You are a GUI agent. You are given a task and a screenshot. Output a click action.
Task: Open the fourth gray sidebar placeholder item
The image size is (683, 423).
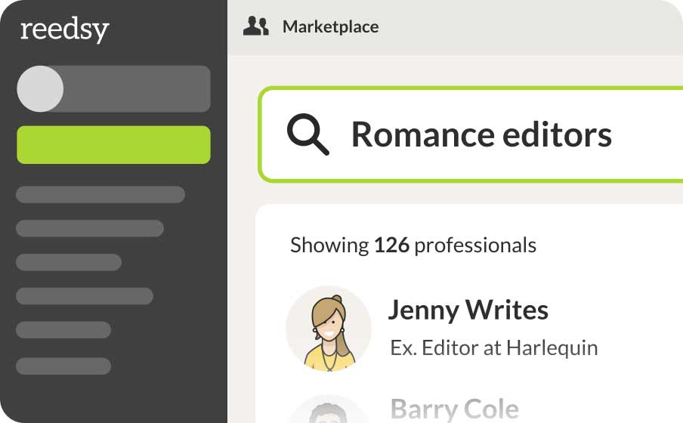pos(85,295)
